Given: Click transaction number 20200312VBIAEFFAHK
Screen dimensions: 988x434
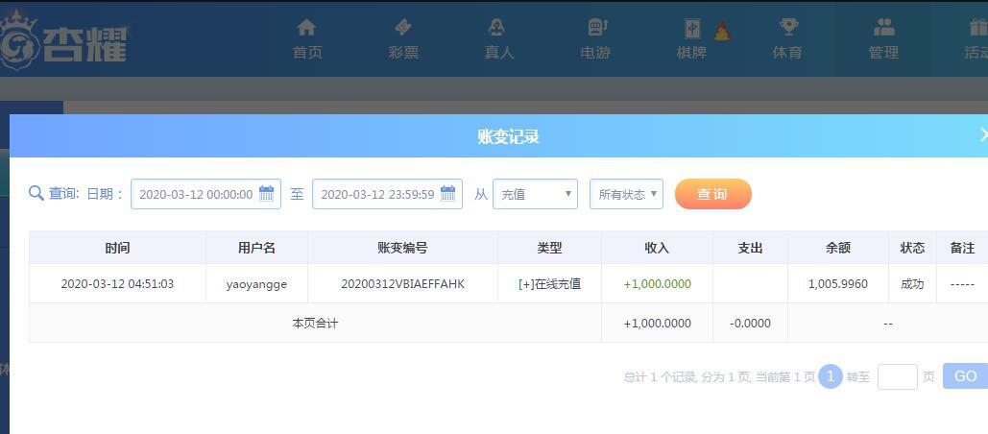Looking at the screenshot, I should click(x=402, y=284).
